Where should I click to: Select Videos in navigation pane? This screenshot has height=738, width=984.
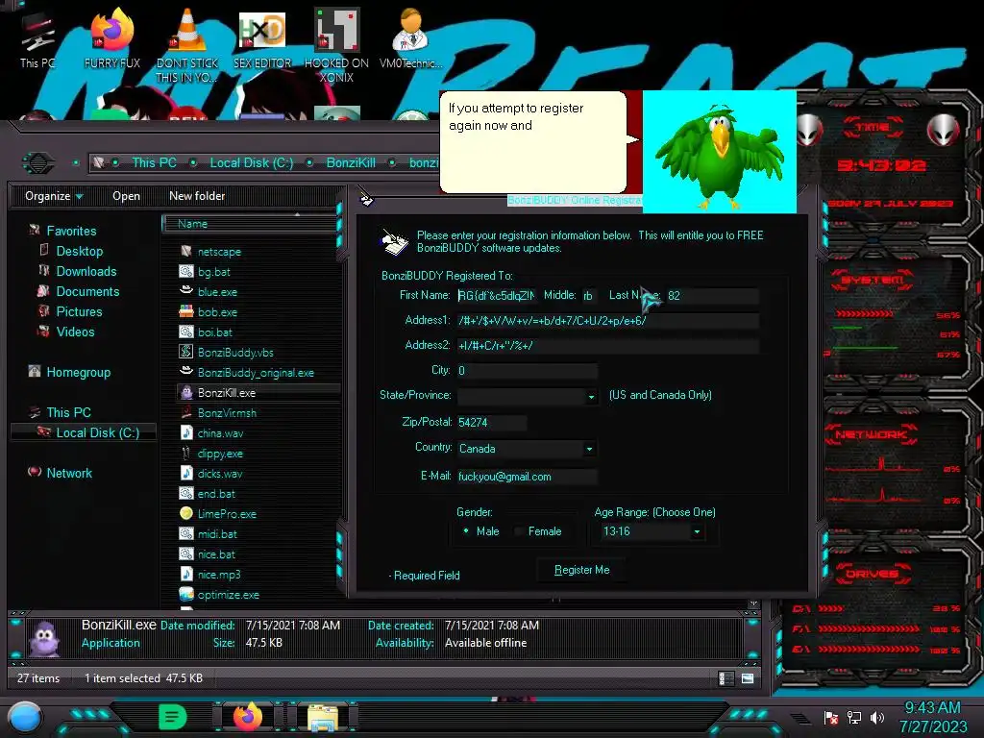click(75, 332)
